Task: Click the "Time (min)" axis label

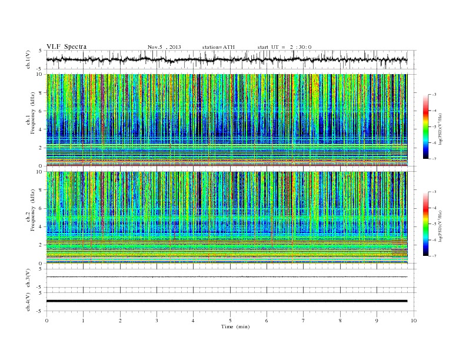Action: (235, 326)
